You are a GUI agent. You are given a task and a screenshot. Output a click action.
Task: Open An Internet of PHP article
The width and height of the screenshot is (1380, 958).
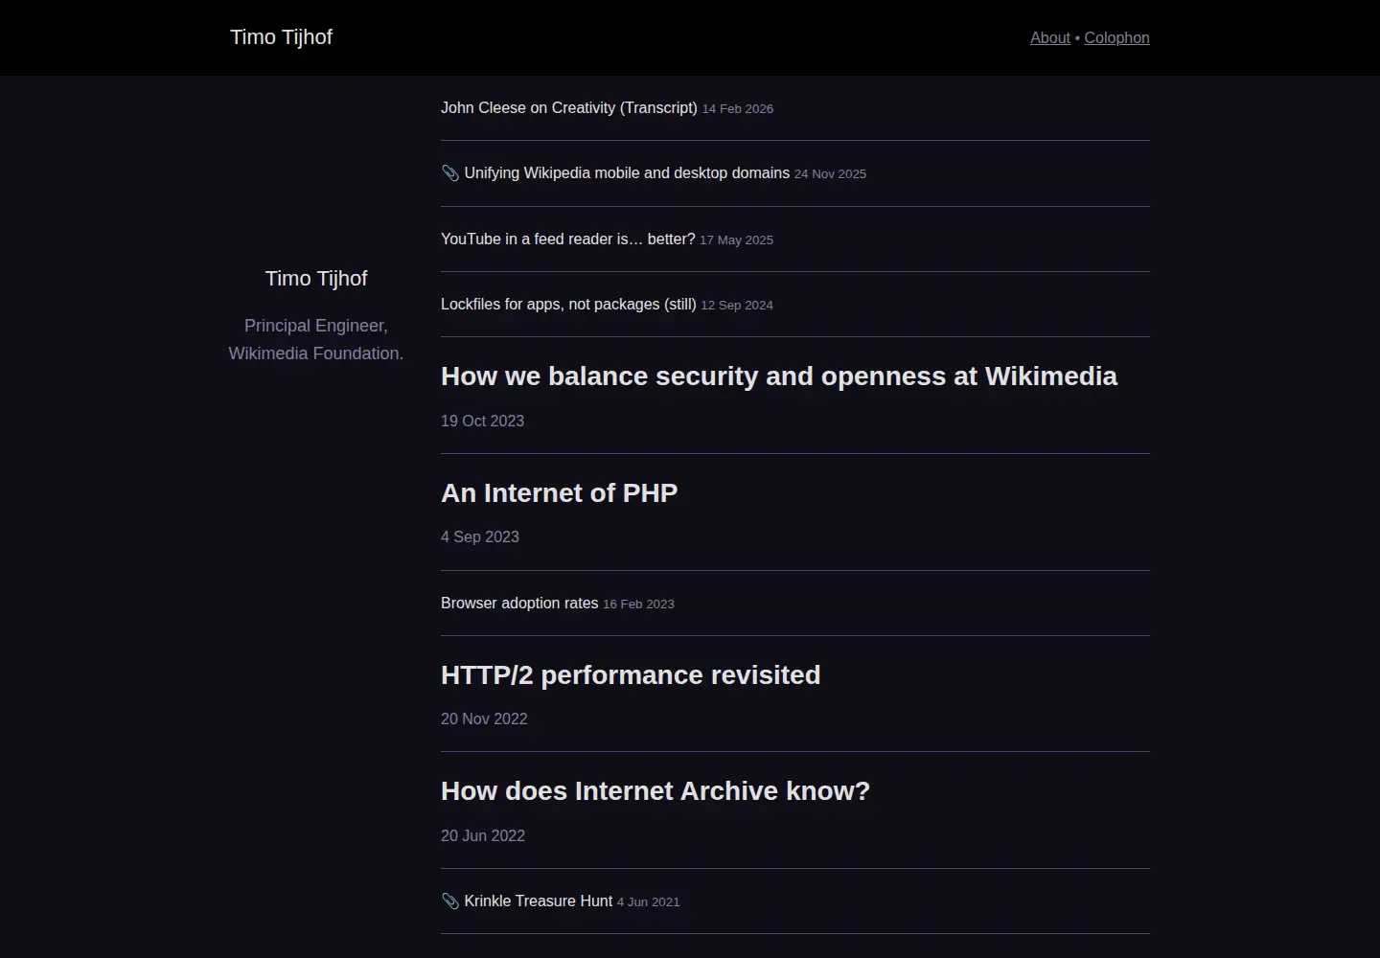(559, 492)
